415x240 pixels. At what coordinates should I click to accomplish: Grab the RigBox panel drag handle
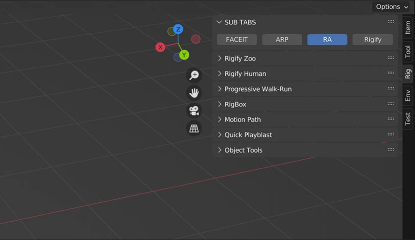(x=391, y=104)
